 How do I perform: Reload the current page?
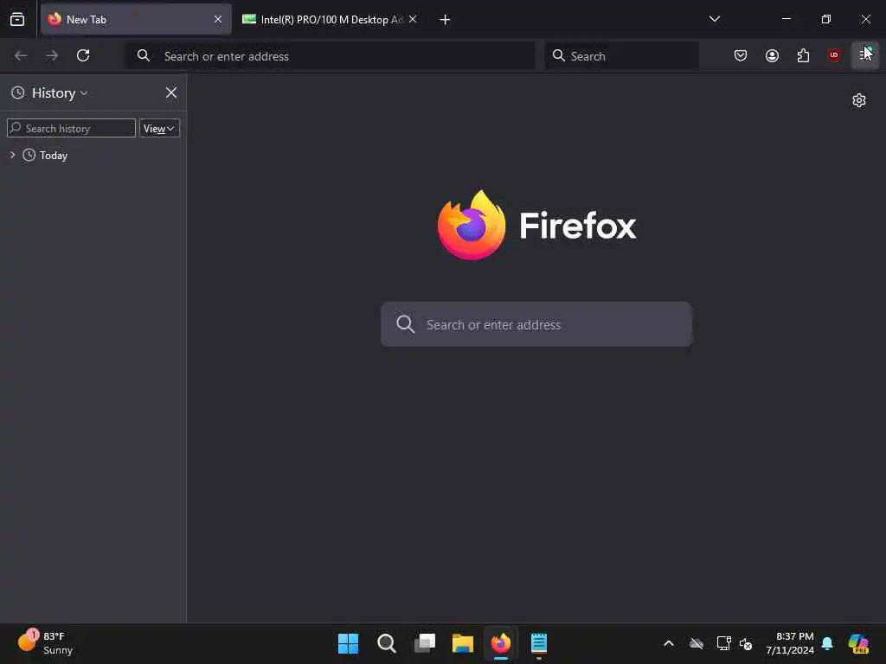[x=83, y=55]
